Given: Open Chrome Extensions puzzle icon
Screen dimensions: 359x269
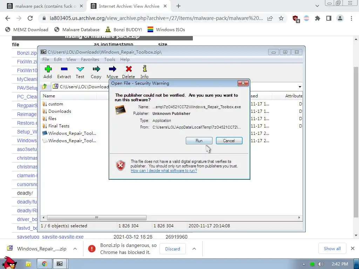Looking at the screenshot, I should [317, 18].
